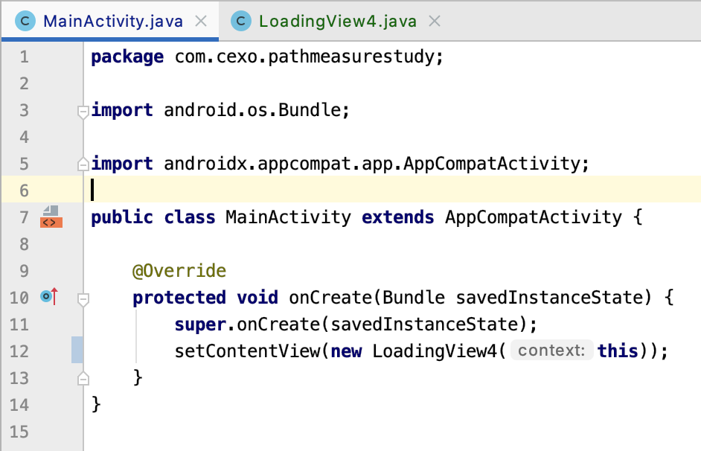Click 'android.os.Bundle' import text
Viewport: 701px width, 451px height.
tap(252, 110)
